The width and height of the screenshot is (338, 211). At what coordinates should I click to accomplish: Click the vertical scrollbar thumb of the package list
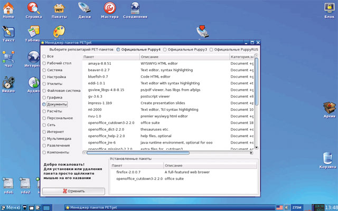pyautogui.click(x=256, y=82)
